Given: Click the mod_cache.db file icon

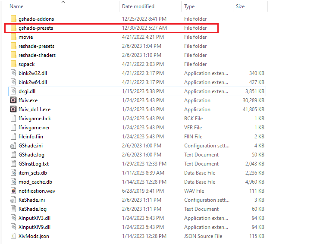Looking at the screenshot, I should point(13,182).
